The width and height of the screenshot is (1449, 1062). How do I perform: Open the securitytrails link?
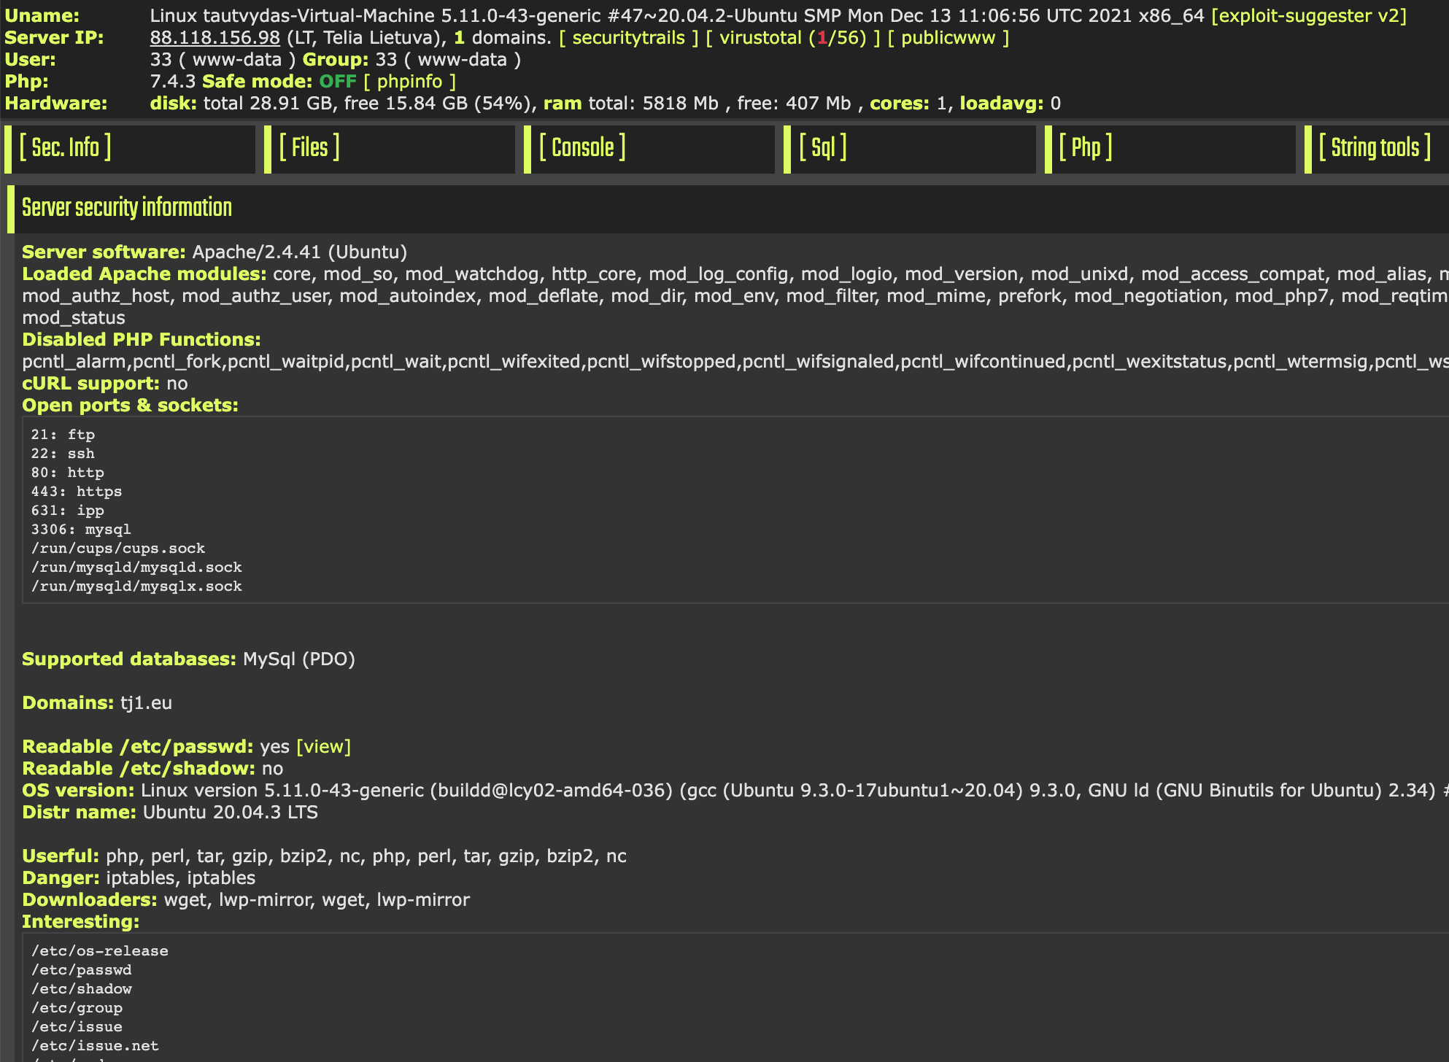[x=628, y=38]
